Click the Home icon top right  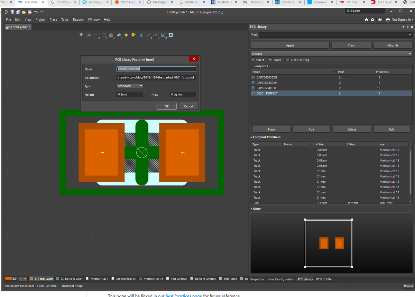click(367, 20)
